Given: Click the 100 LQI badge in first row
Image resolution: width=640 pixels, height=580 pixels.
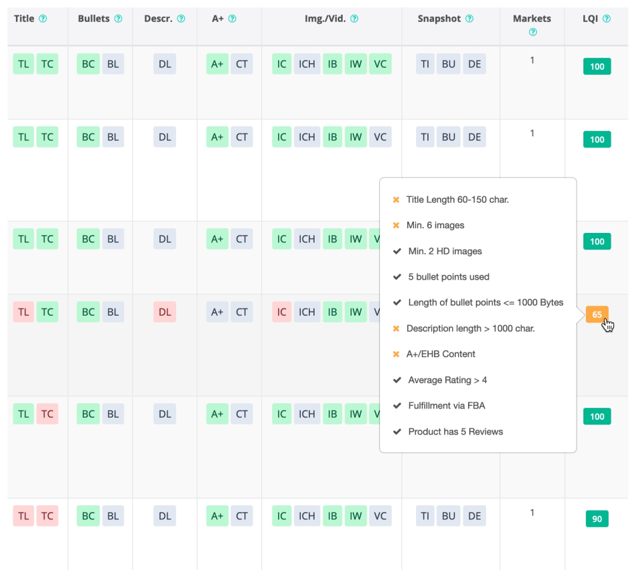Looking at the screenshot, I should [597, 67].
